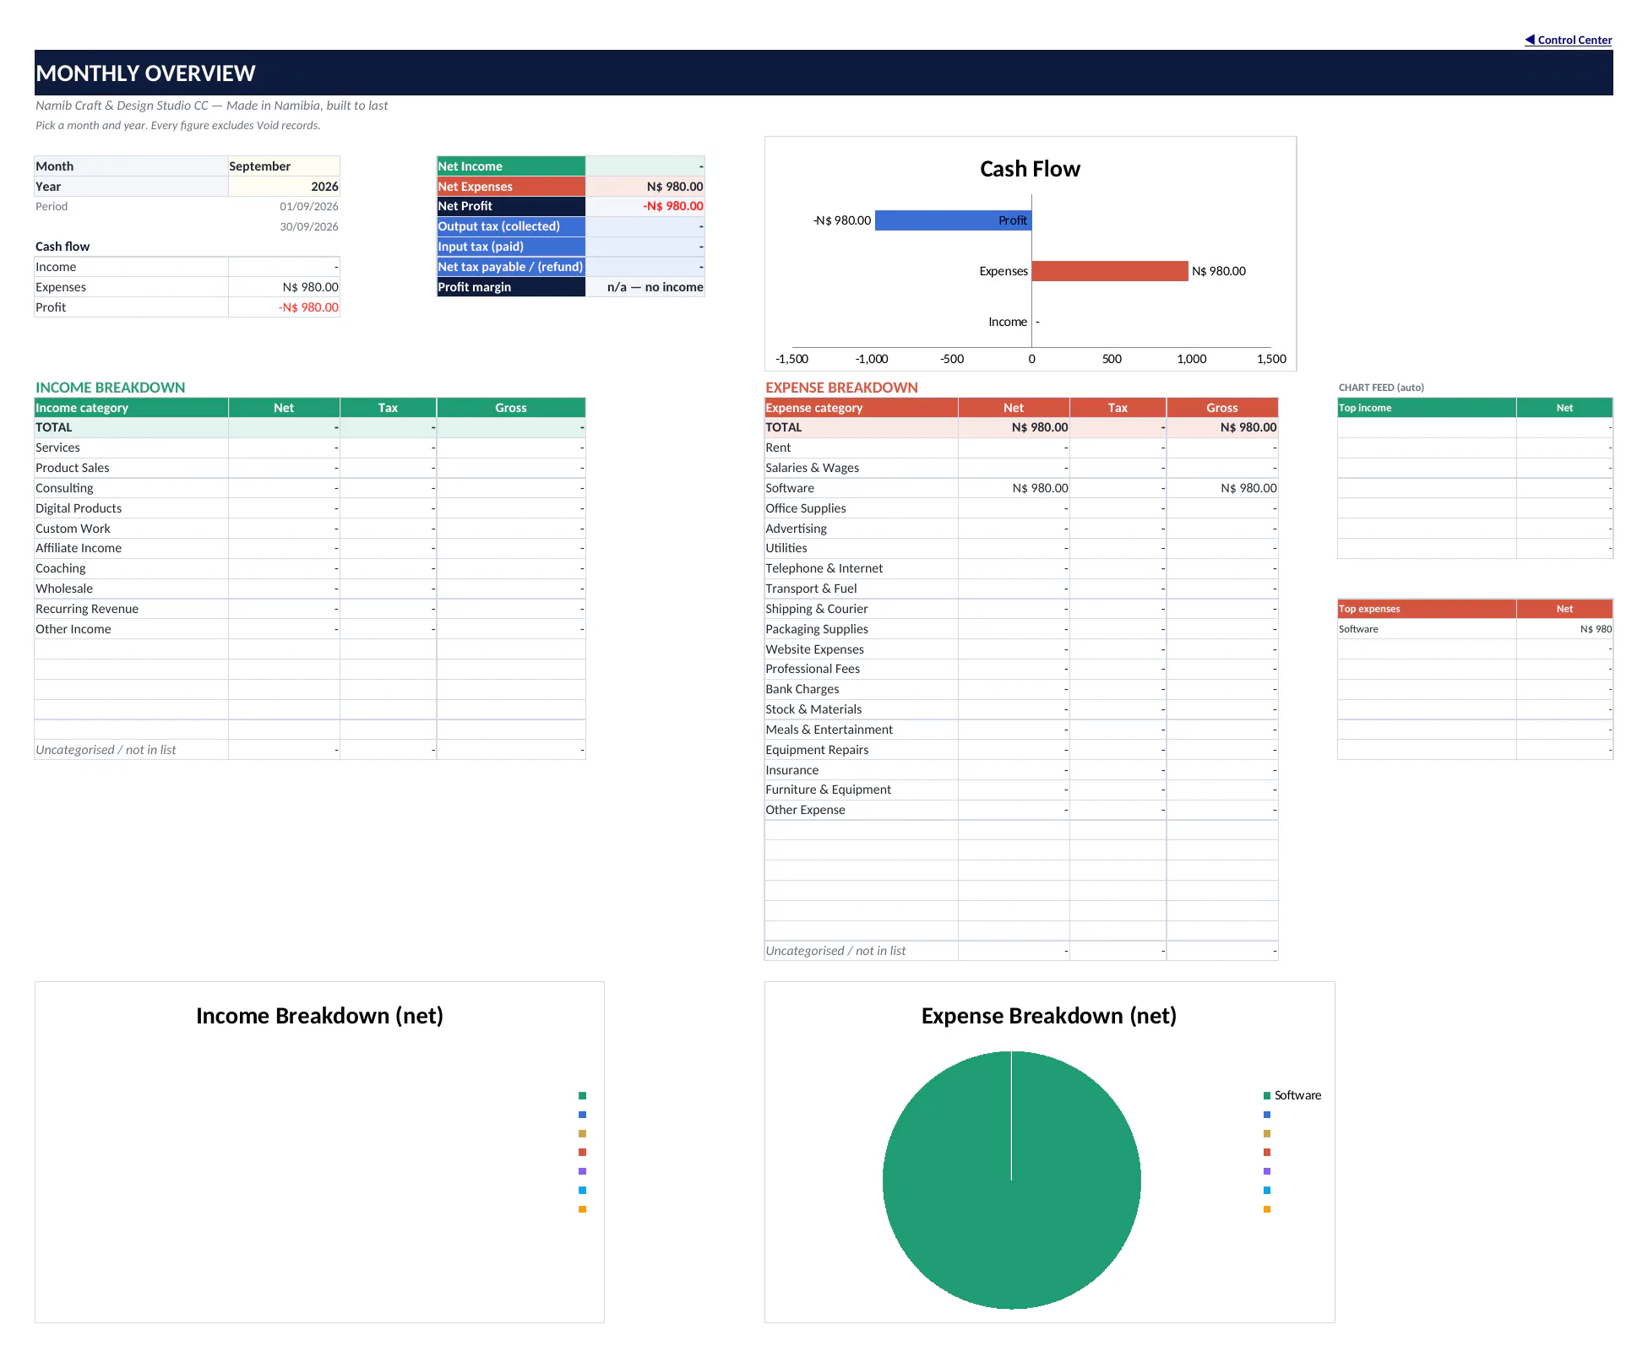Select Output tax (collected) cell
Screen dimensions: 1648x1357
[511, 226]
